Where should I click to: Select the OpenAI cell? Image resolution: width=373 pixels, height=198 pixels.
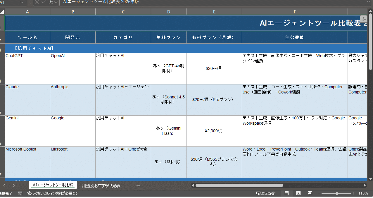(x=73, y=69)
